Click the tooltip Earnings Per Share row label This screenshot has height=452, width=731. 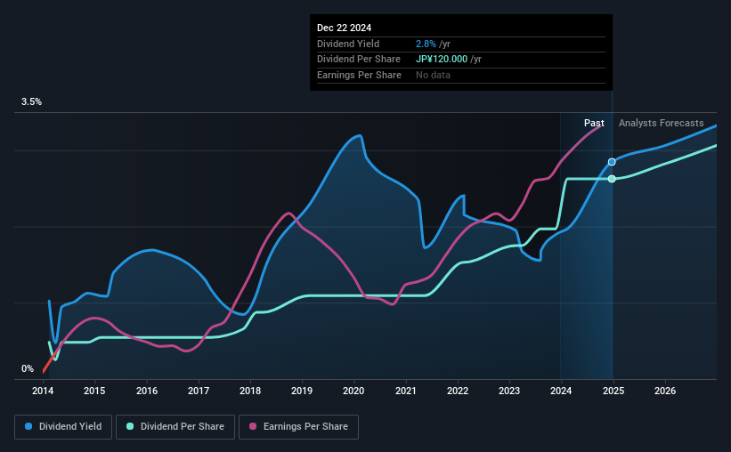pyautogui.click(x=359, y=75)
